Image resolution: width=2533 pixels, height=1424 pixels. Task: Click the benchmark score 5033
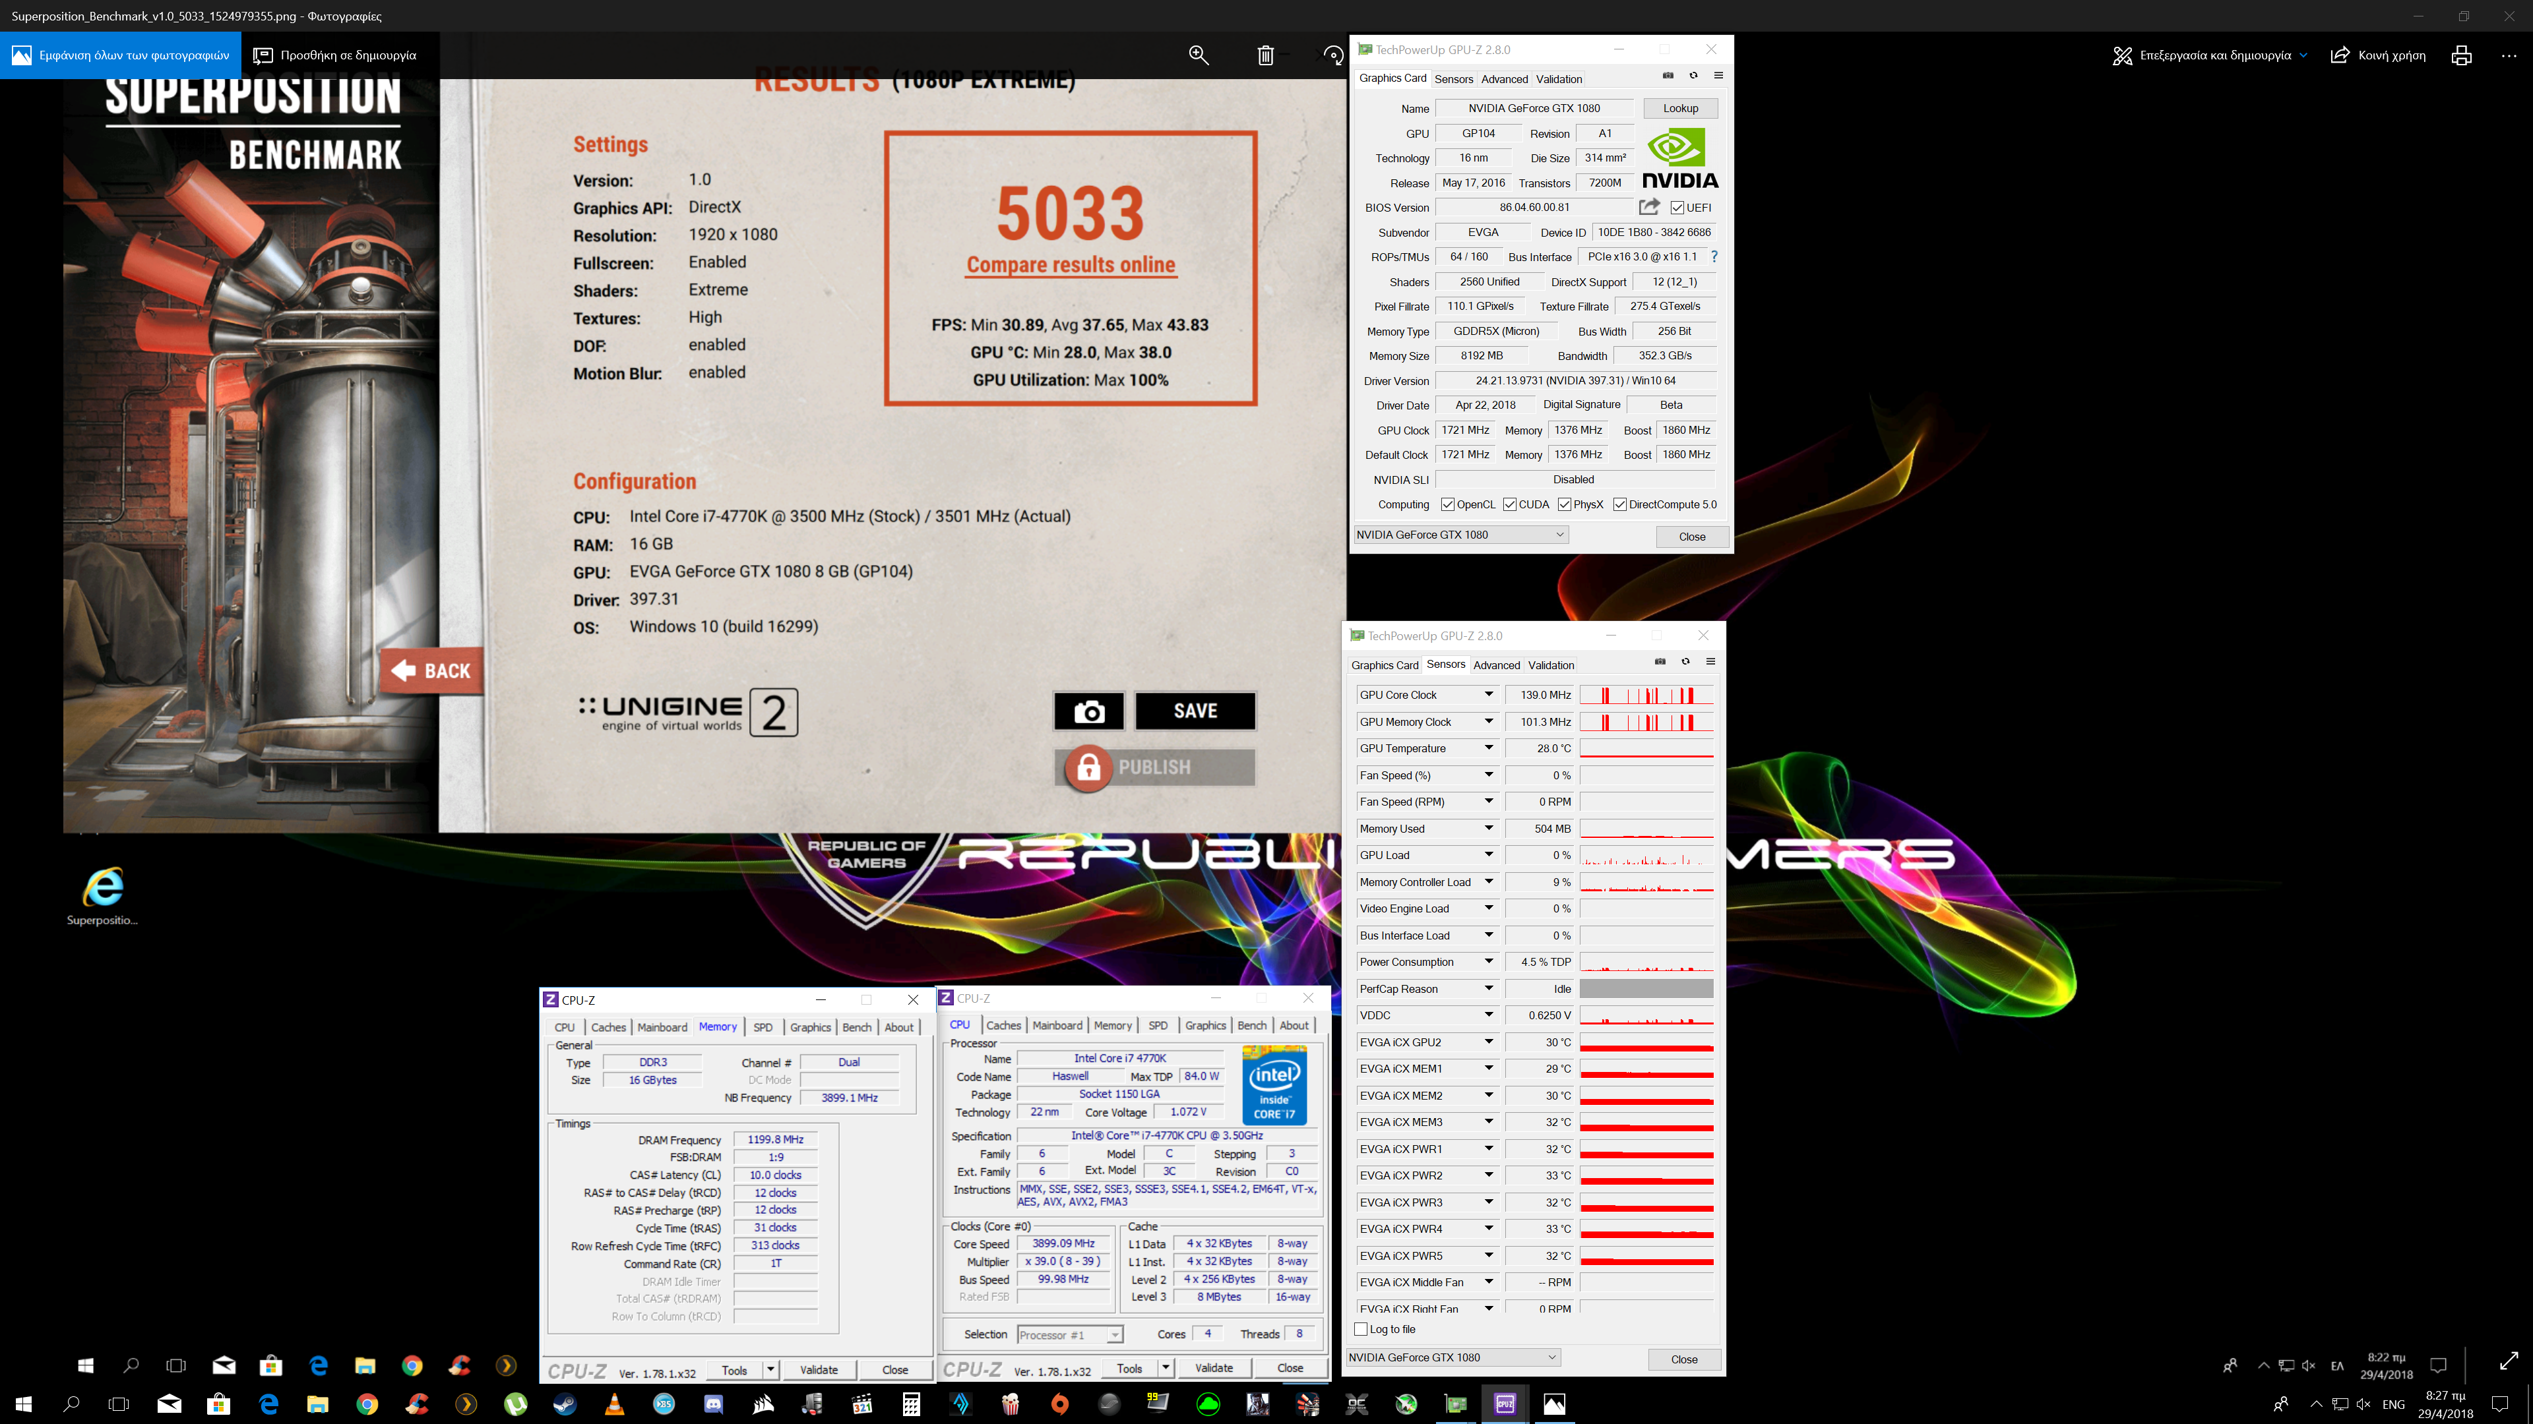coord(1071,214)
